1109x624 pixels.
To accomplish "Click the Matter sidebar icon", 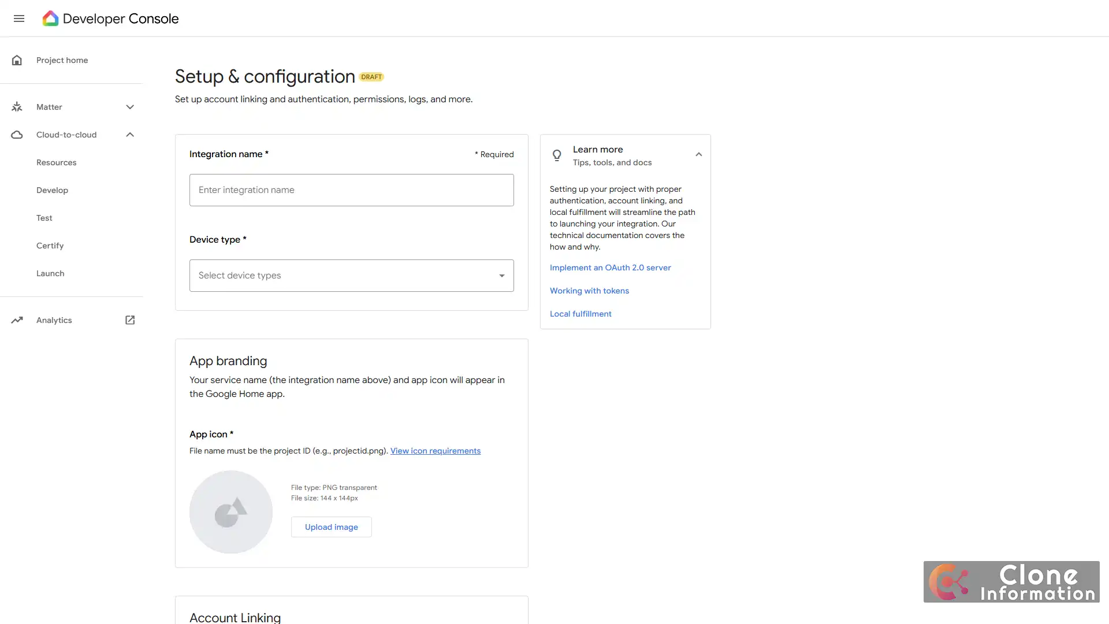I will [17, 107].
